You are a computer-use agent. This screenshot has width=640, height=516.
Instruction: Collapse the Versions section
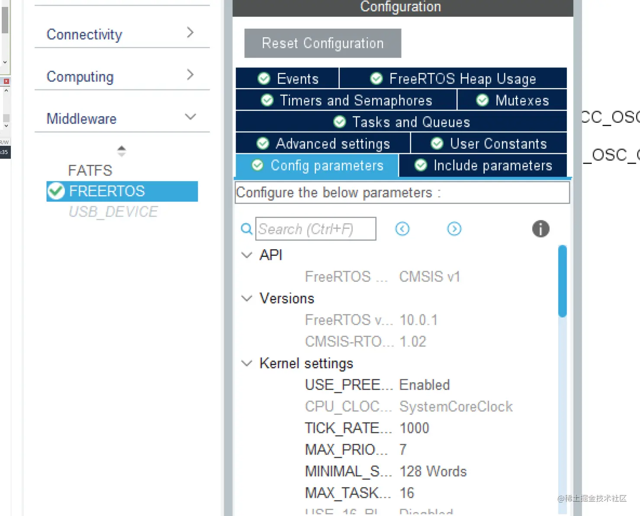coord(247,298)
